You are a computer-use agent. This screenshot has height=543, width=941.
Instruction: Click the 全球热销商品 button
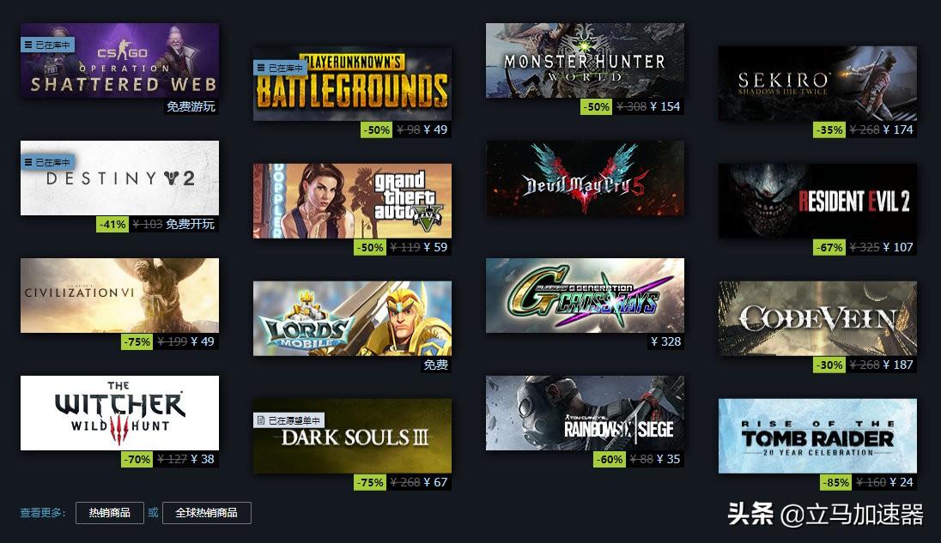(x=206, y=513)
